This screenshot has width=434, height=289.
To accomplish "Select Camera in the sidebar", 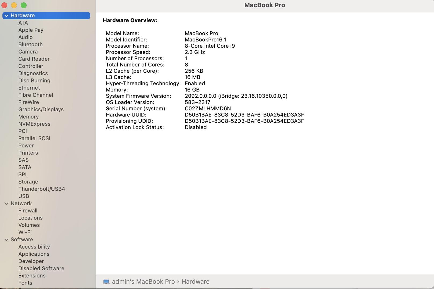I will tap(28, 52).
